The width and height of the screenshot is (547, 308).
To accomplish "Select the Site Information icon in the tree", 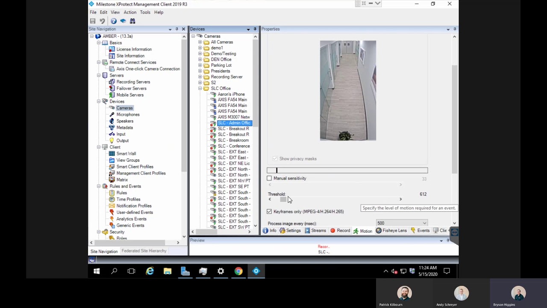I will pos(112,56).
